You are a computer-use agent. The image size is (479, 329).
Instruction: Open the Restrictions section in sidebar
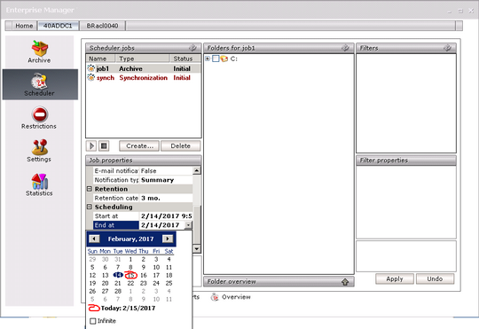pyautogui.click(x=39, y=118)
